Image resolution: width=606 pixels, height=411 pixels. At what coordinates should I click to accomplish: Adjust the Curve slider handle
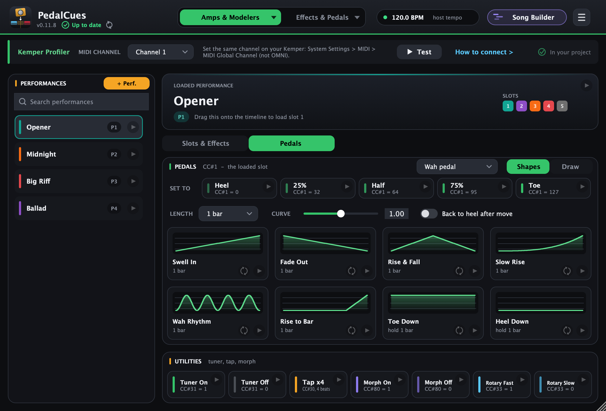tap(341, 214)
